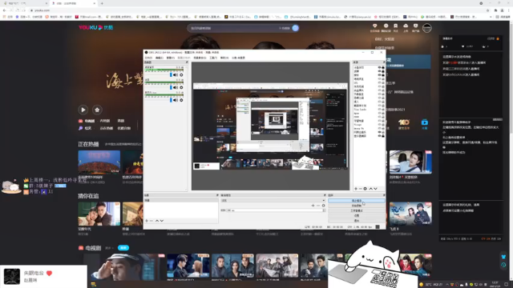Click the transition duration spinner arrows
This screenshot has width=513, height=288.
(x=324, y=210)
